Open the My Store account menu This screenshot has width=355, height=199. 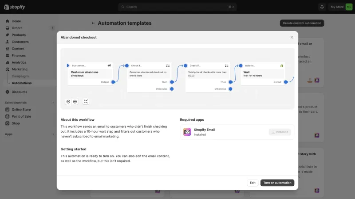(341, 7)
